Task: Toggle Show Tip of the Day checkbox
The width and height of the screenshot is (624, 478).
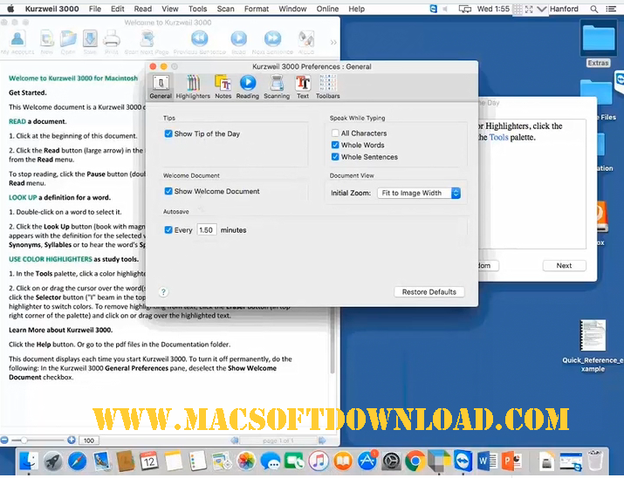Action: pos(168,133)
